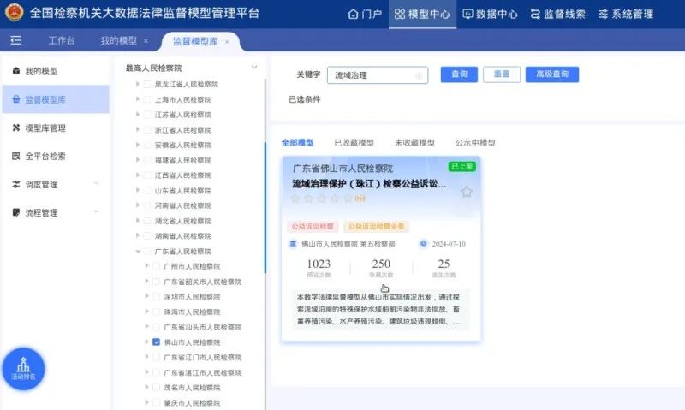
Task: Switch to the 我的模型 tab
Action: (x=119, y=40)
